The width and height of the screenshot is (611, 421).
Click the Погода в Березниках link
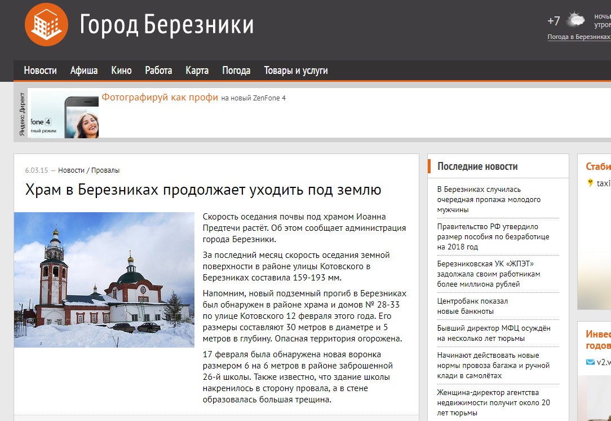coord(578,37)
